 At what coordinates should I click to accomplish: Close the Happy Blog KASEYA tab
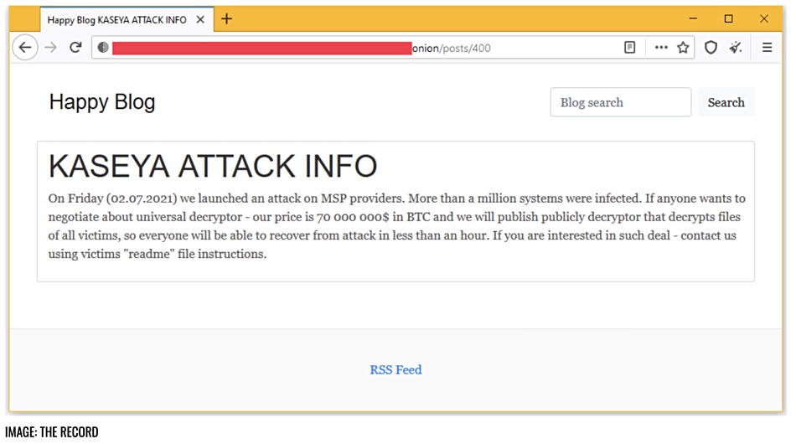point(200,20)
